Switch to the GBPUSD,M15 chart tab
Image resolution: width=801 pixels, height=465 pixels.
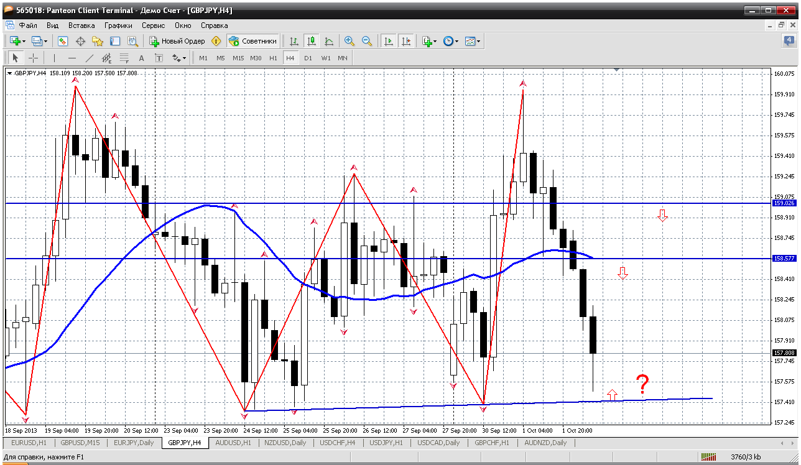(x=81, y=443)
